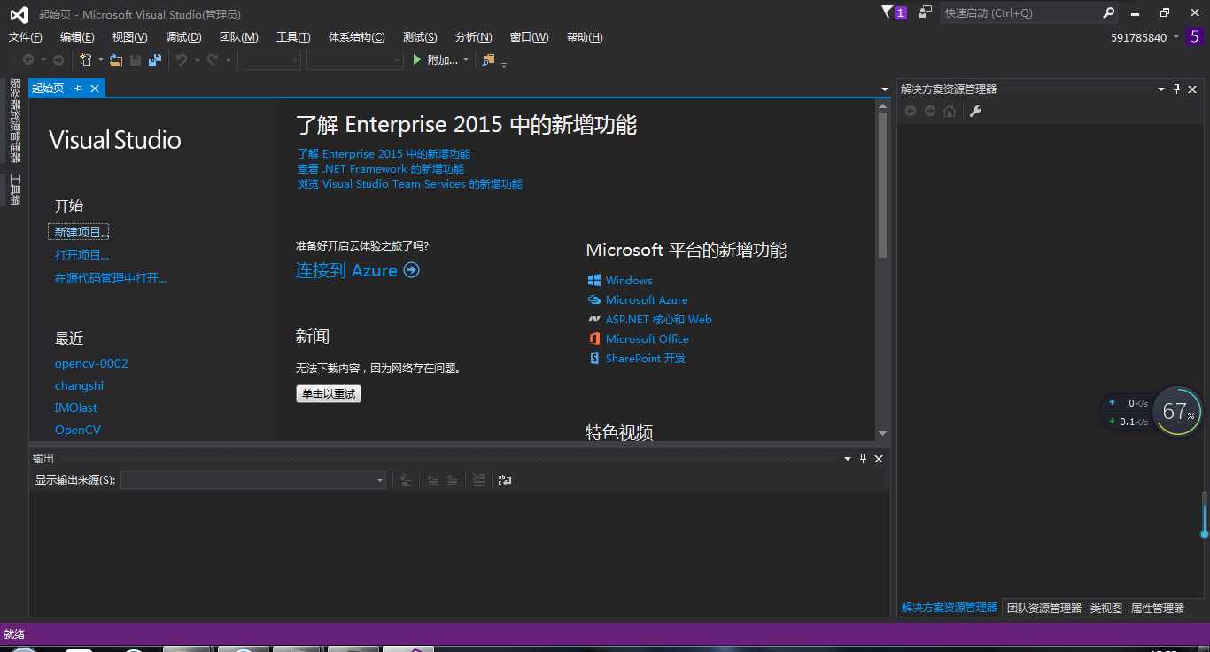The height and width of the screenshot is (652, 1210).
Task: Click the Save toolbar icon
Action: pos(136,59)
